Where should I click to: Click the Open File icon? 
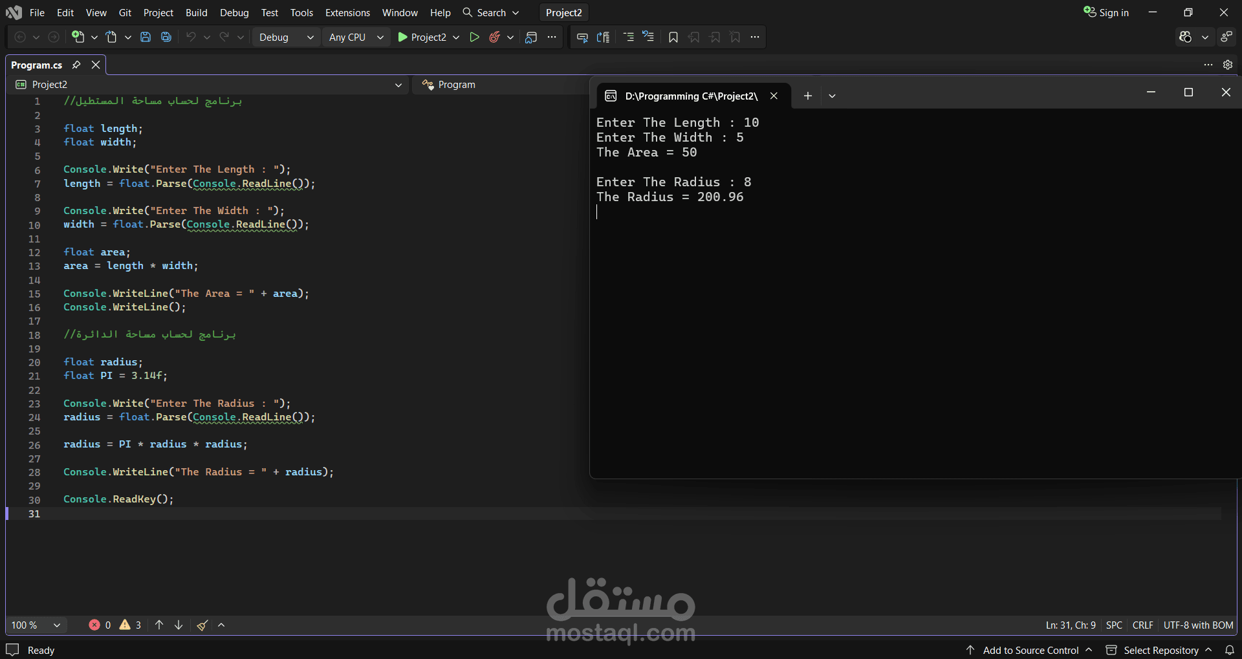tap(111, 37)
